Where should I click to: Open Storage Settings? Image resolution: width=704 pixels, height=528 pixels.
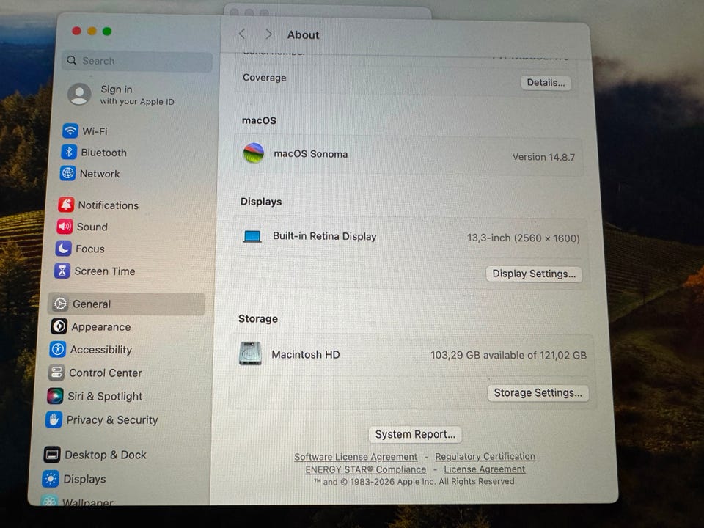coord(538,393)
